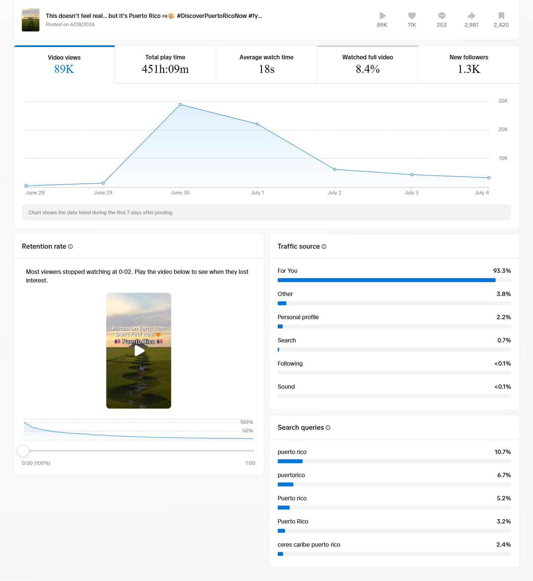
Task: Open the Traffic source info icon
Action: point(324,247)
